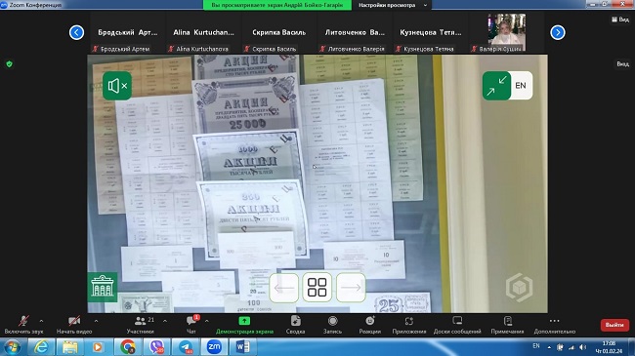Viewport: 635px width, 356px height.
Task: Show next participants with right arrow
Action: pos(558,32)
